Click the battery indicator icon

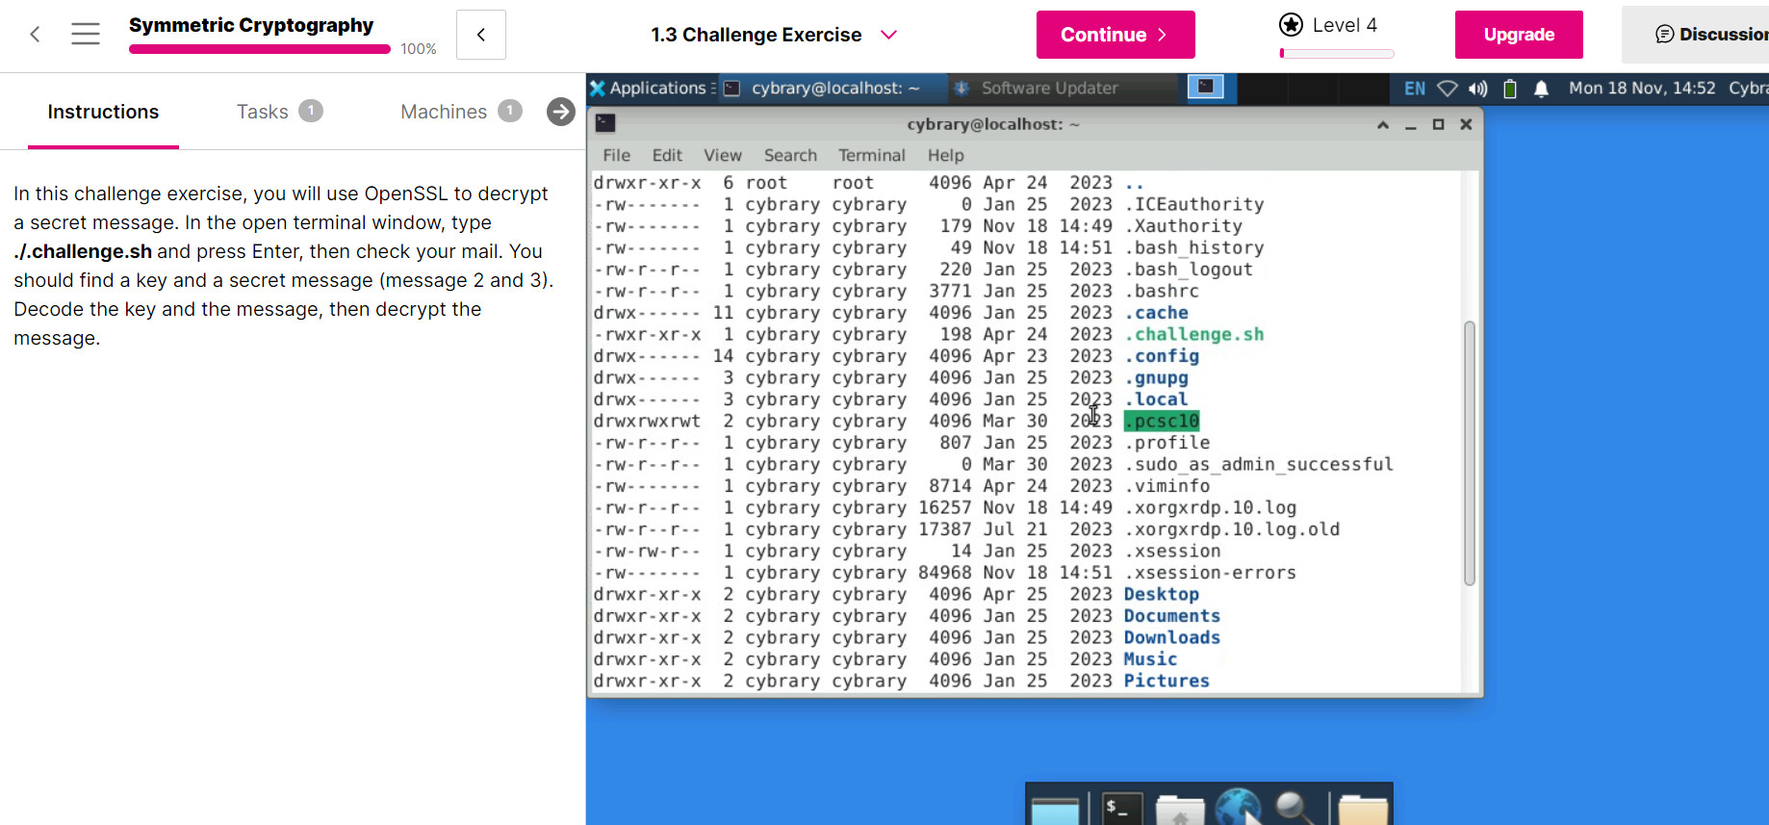point(1510,89)
